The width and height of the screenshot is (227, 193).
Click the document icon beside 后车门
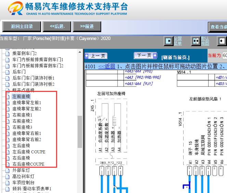coord(8,72)
